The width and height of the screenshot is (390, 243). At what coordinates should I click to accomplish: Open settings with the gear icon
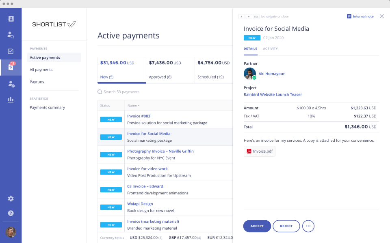coord(11,198)
